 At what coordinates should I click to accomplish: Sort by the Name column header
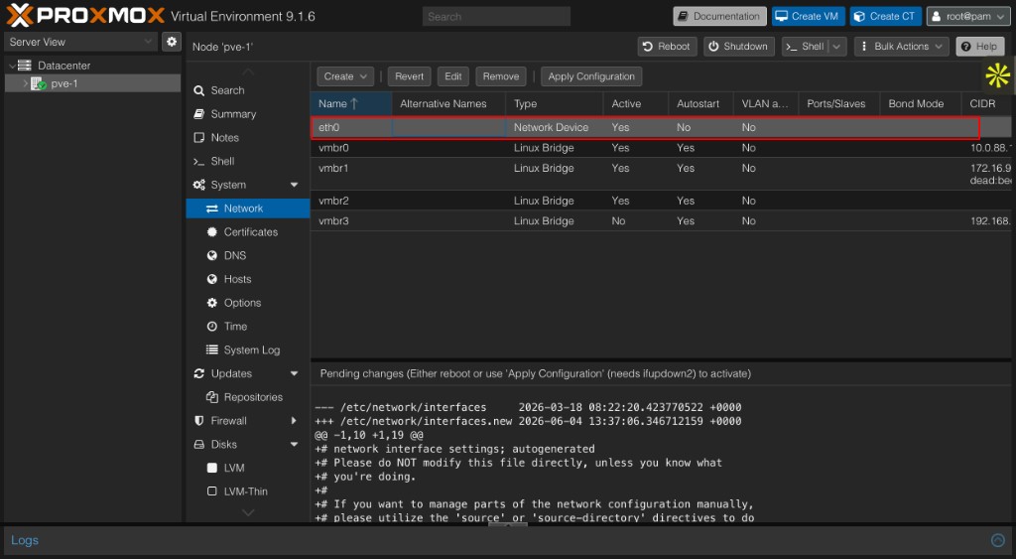click(350, 104)
